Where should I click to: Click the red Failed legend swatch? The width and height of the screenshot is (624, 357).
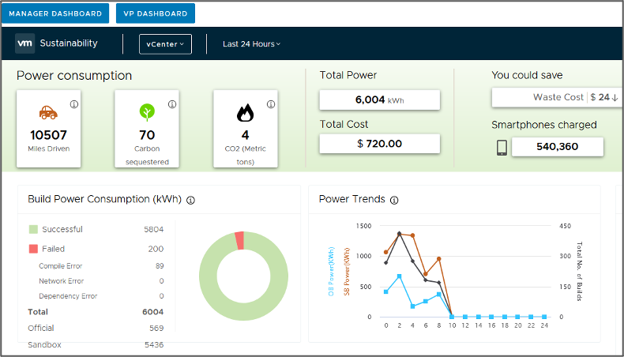(x=33, y=249)
